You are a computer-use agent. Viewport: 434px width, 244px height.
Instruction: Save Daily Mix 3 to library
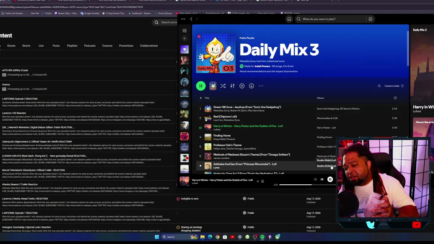pos(242,86)
